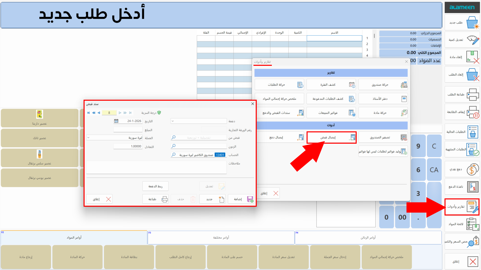Go to previous record arrow in سند قبض
Image resolution: width=481 pixels, height=270 pixels.
point(99,113)
